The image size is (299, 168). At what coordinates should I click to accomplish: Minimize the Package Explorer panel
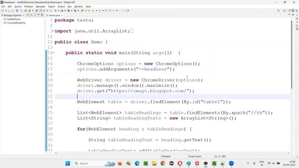38,14
